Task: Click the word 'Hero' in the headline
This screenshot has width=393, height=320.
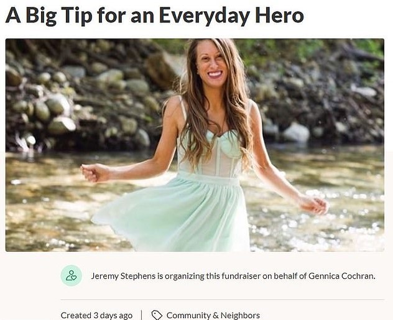Action: coord(279,16)
